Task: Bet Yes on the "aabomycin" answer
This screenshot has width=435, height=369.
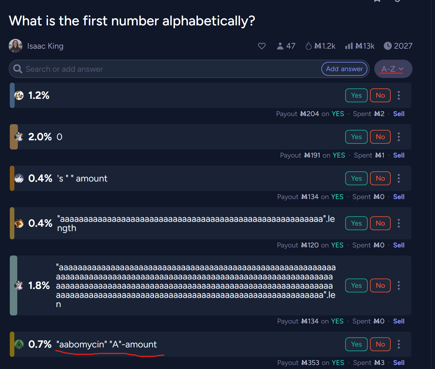Action: tap(356, 344)
